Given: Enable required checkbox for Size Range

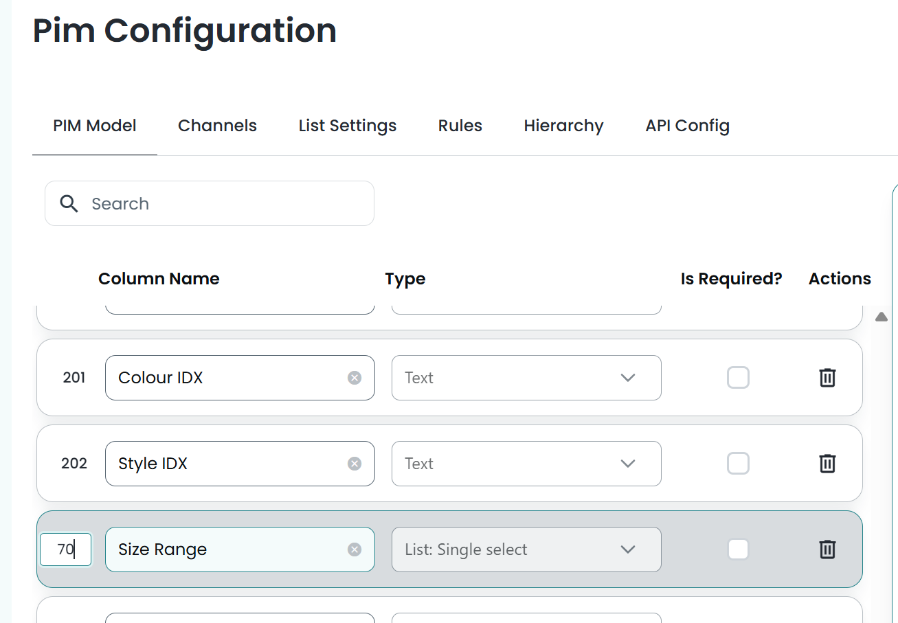Looking at the screenshot, I should point(738,550).
